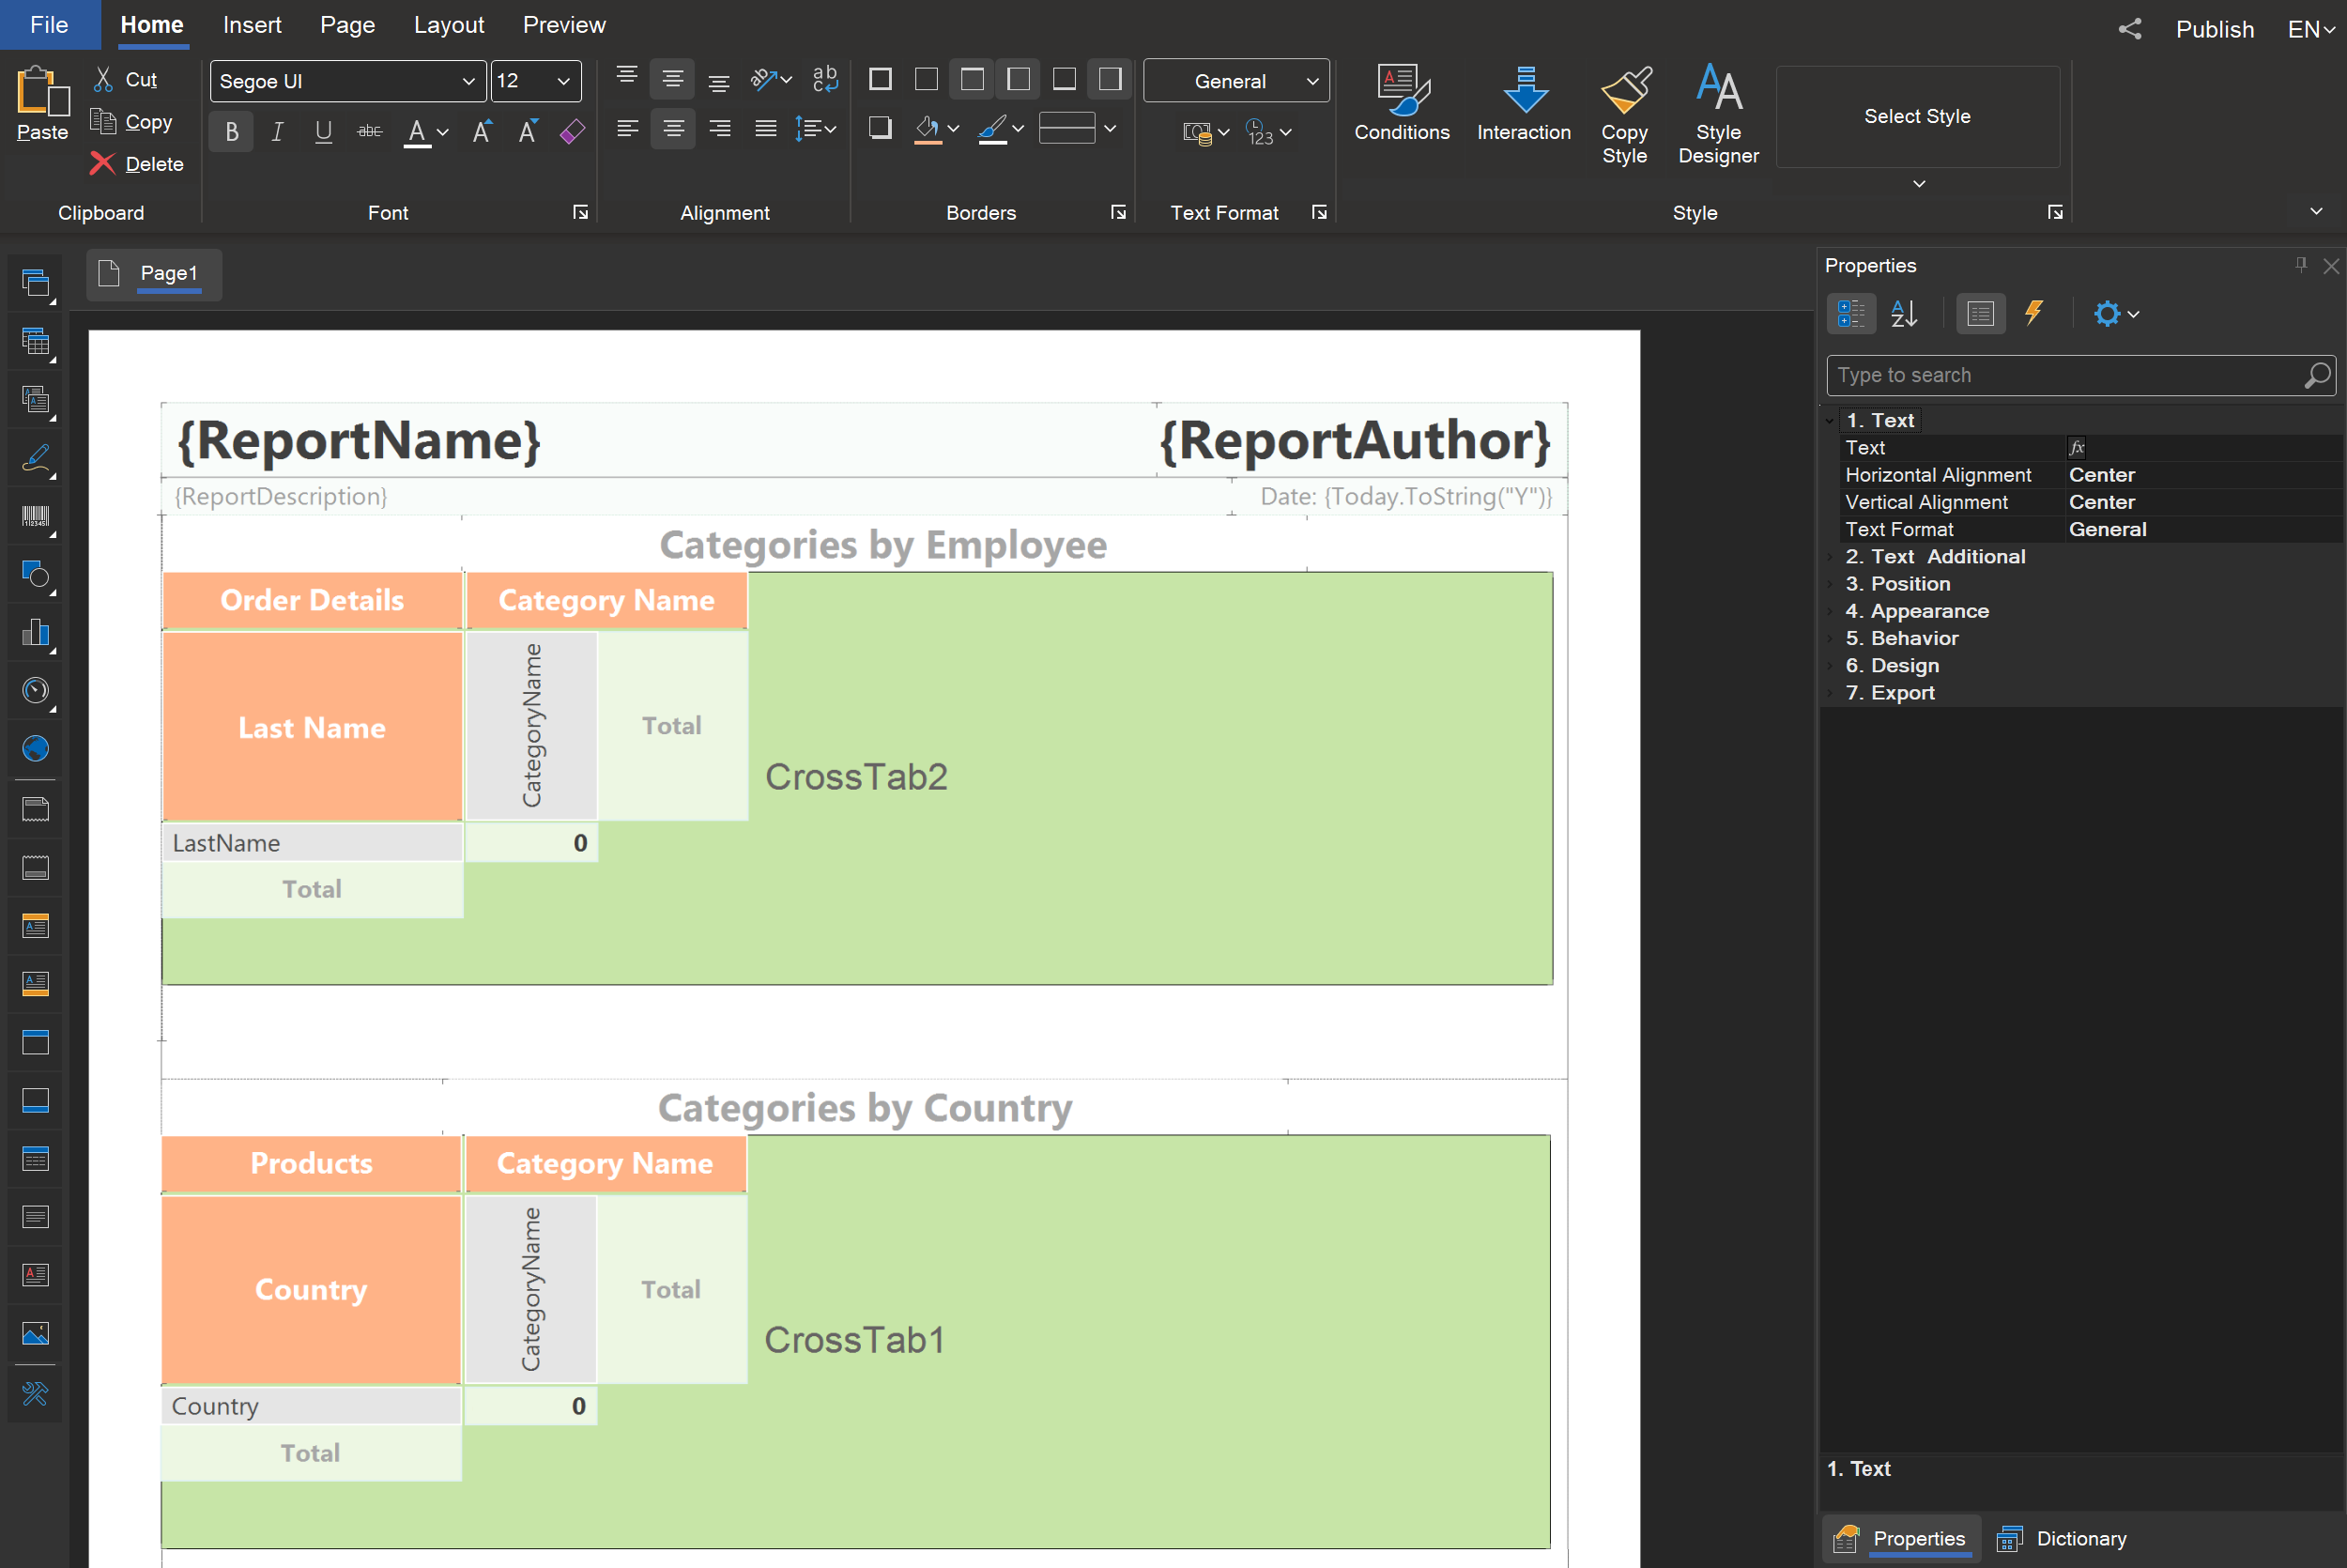2347x1568 pixels.
Task: Toggle Word Wrap button
Action: 824,79
